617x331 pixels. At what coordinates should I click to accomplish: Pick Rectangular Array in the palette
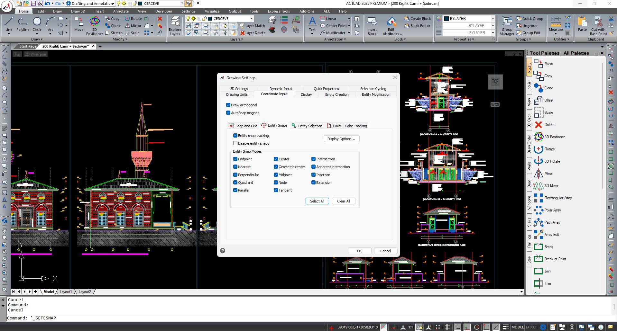[553, 198]
